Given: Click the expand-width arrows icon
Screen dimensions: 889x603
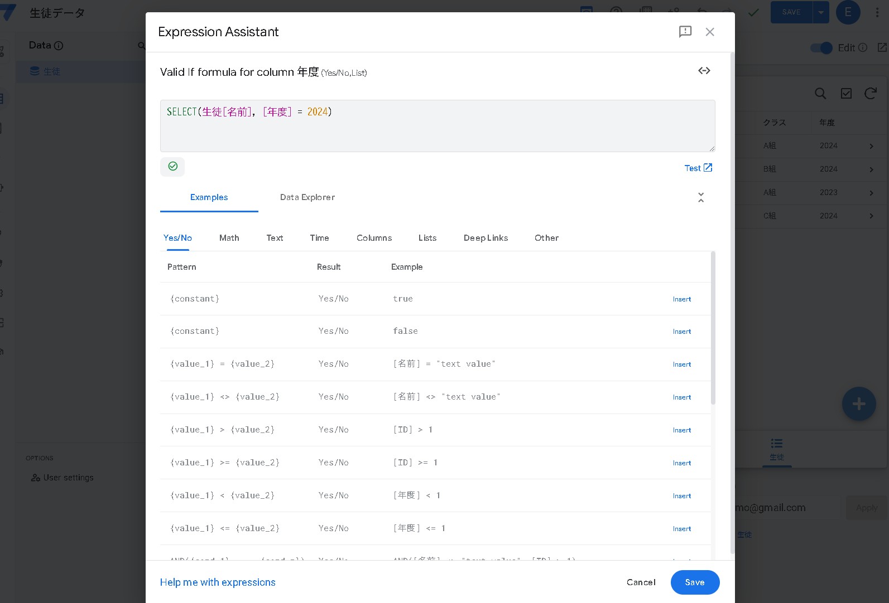Looking at the screenshot, I should click(704, 71).
